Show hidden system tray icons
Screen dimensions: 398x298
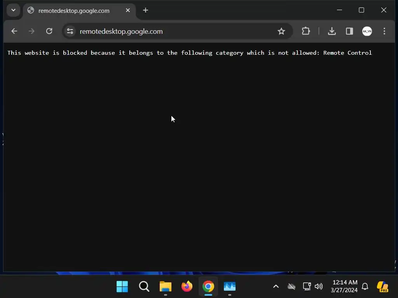point(276,287)
